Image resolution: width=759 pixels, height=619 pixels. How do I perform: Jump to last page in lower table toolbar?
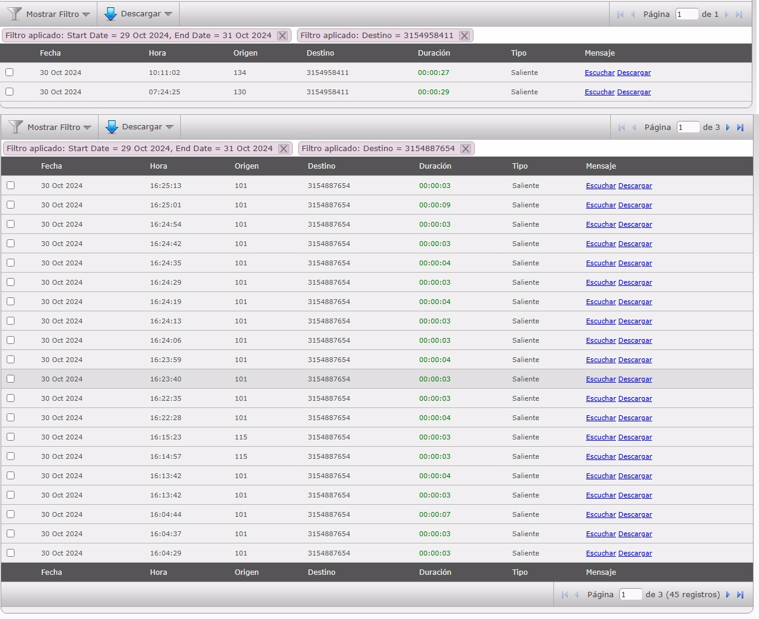740,128
